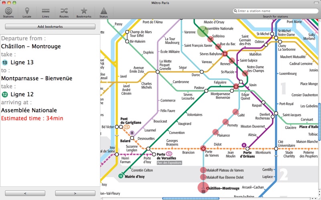
Task: Click Parc des Expositions map label
Action: 169,163
